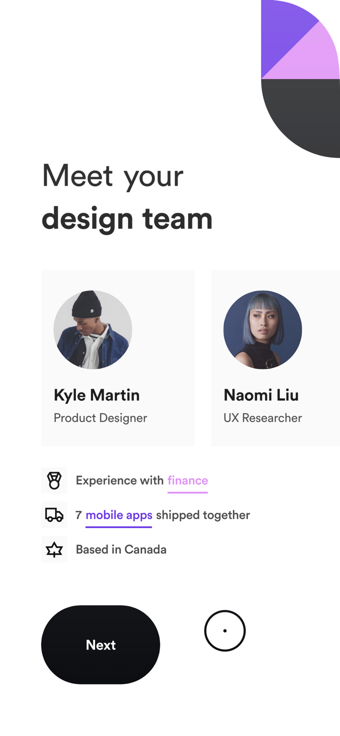340x736 pixels.
Task: Click the Product Designer label under Kyle Martin
Action: pyautogui.click(x=100, y=418)
